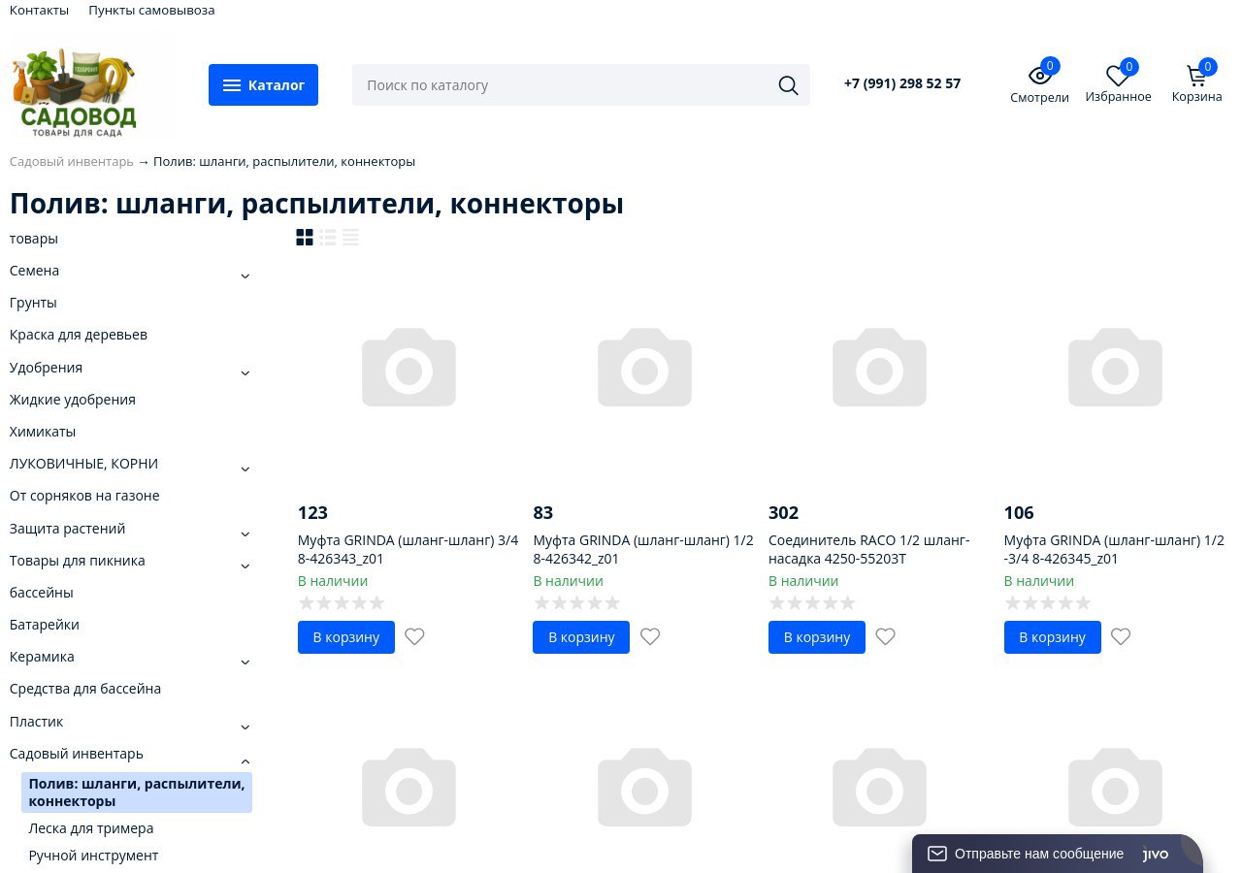Image resolution: width=1242 pixels, height=873 pixels.
Task: Select Леска для тримера subcategory
Action: tap(91, 828)
